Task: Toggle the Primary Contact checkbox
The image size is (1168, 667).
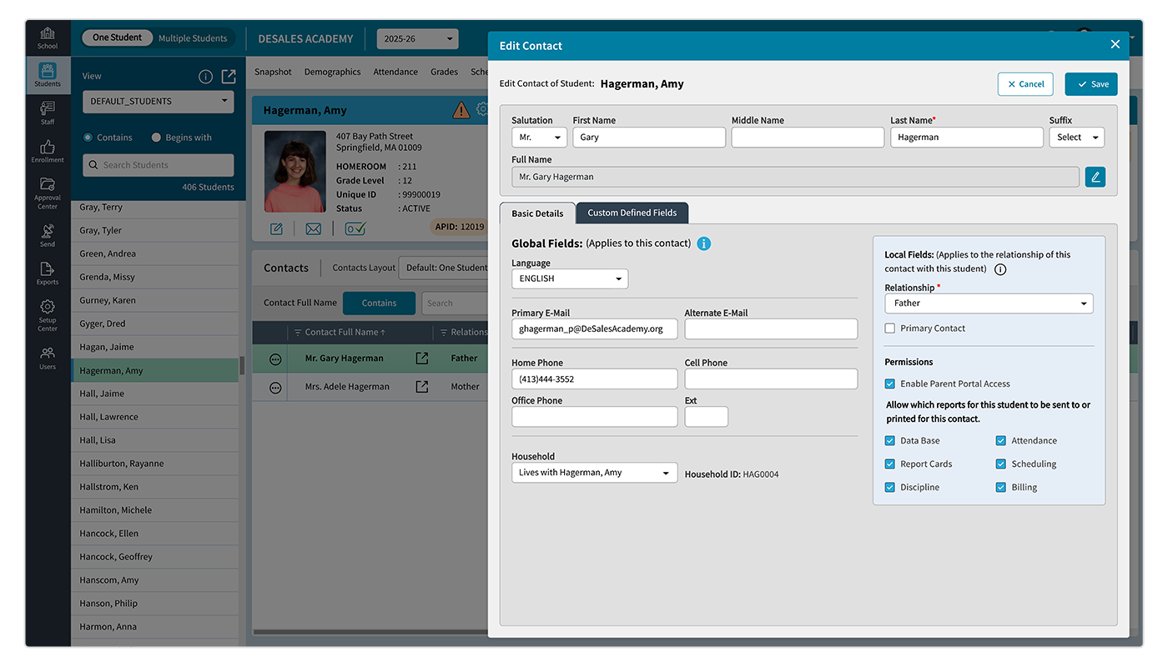Action: pyautogui.click(x=890, y=328)
